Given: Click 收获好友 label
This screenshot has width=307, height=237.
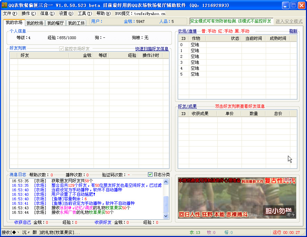Looking at the screenshot, I should click(x=103, y=222).
